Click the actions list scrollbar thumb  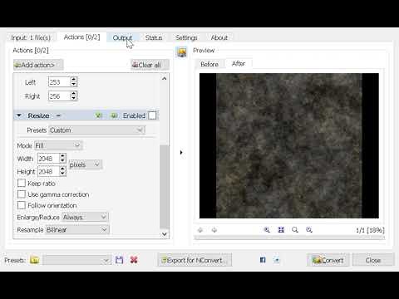pyautogui.click(x=164, y=187)
